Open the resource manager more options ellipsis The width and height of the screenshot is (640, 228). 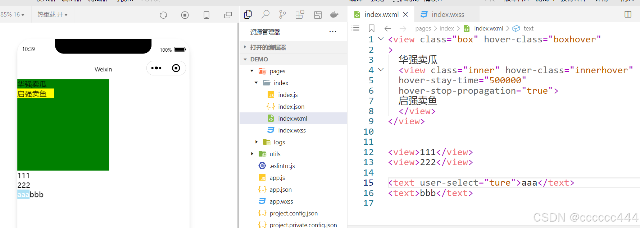click(x=333, y=32)
